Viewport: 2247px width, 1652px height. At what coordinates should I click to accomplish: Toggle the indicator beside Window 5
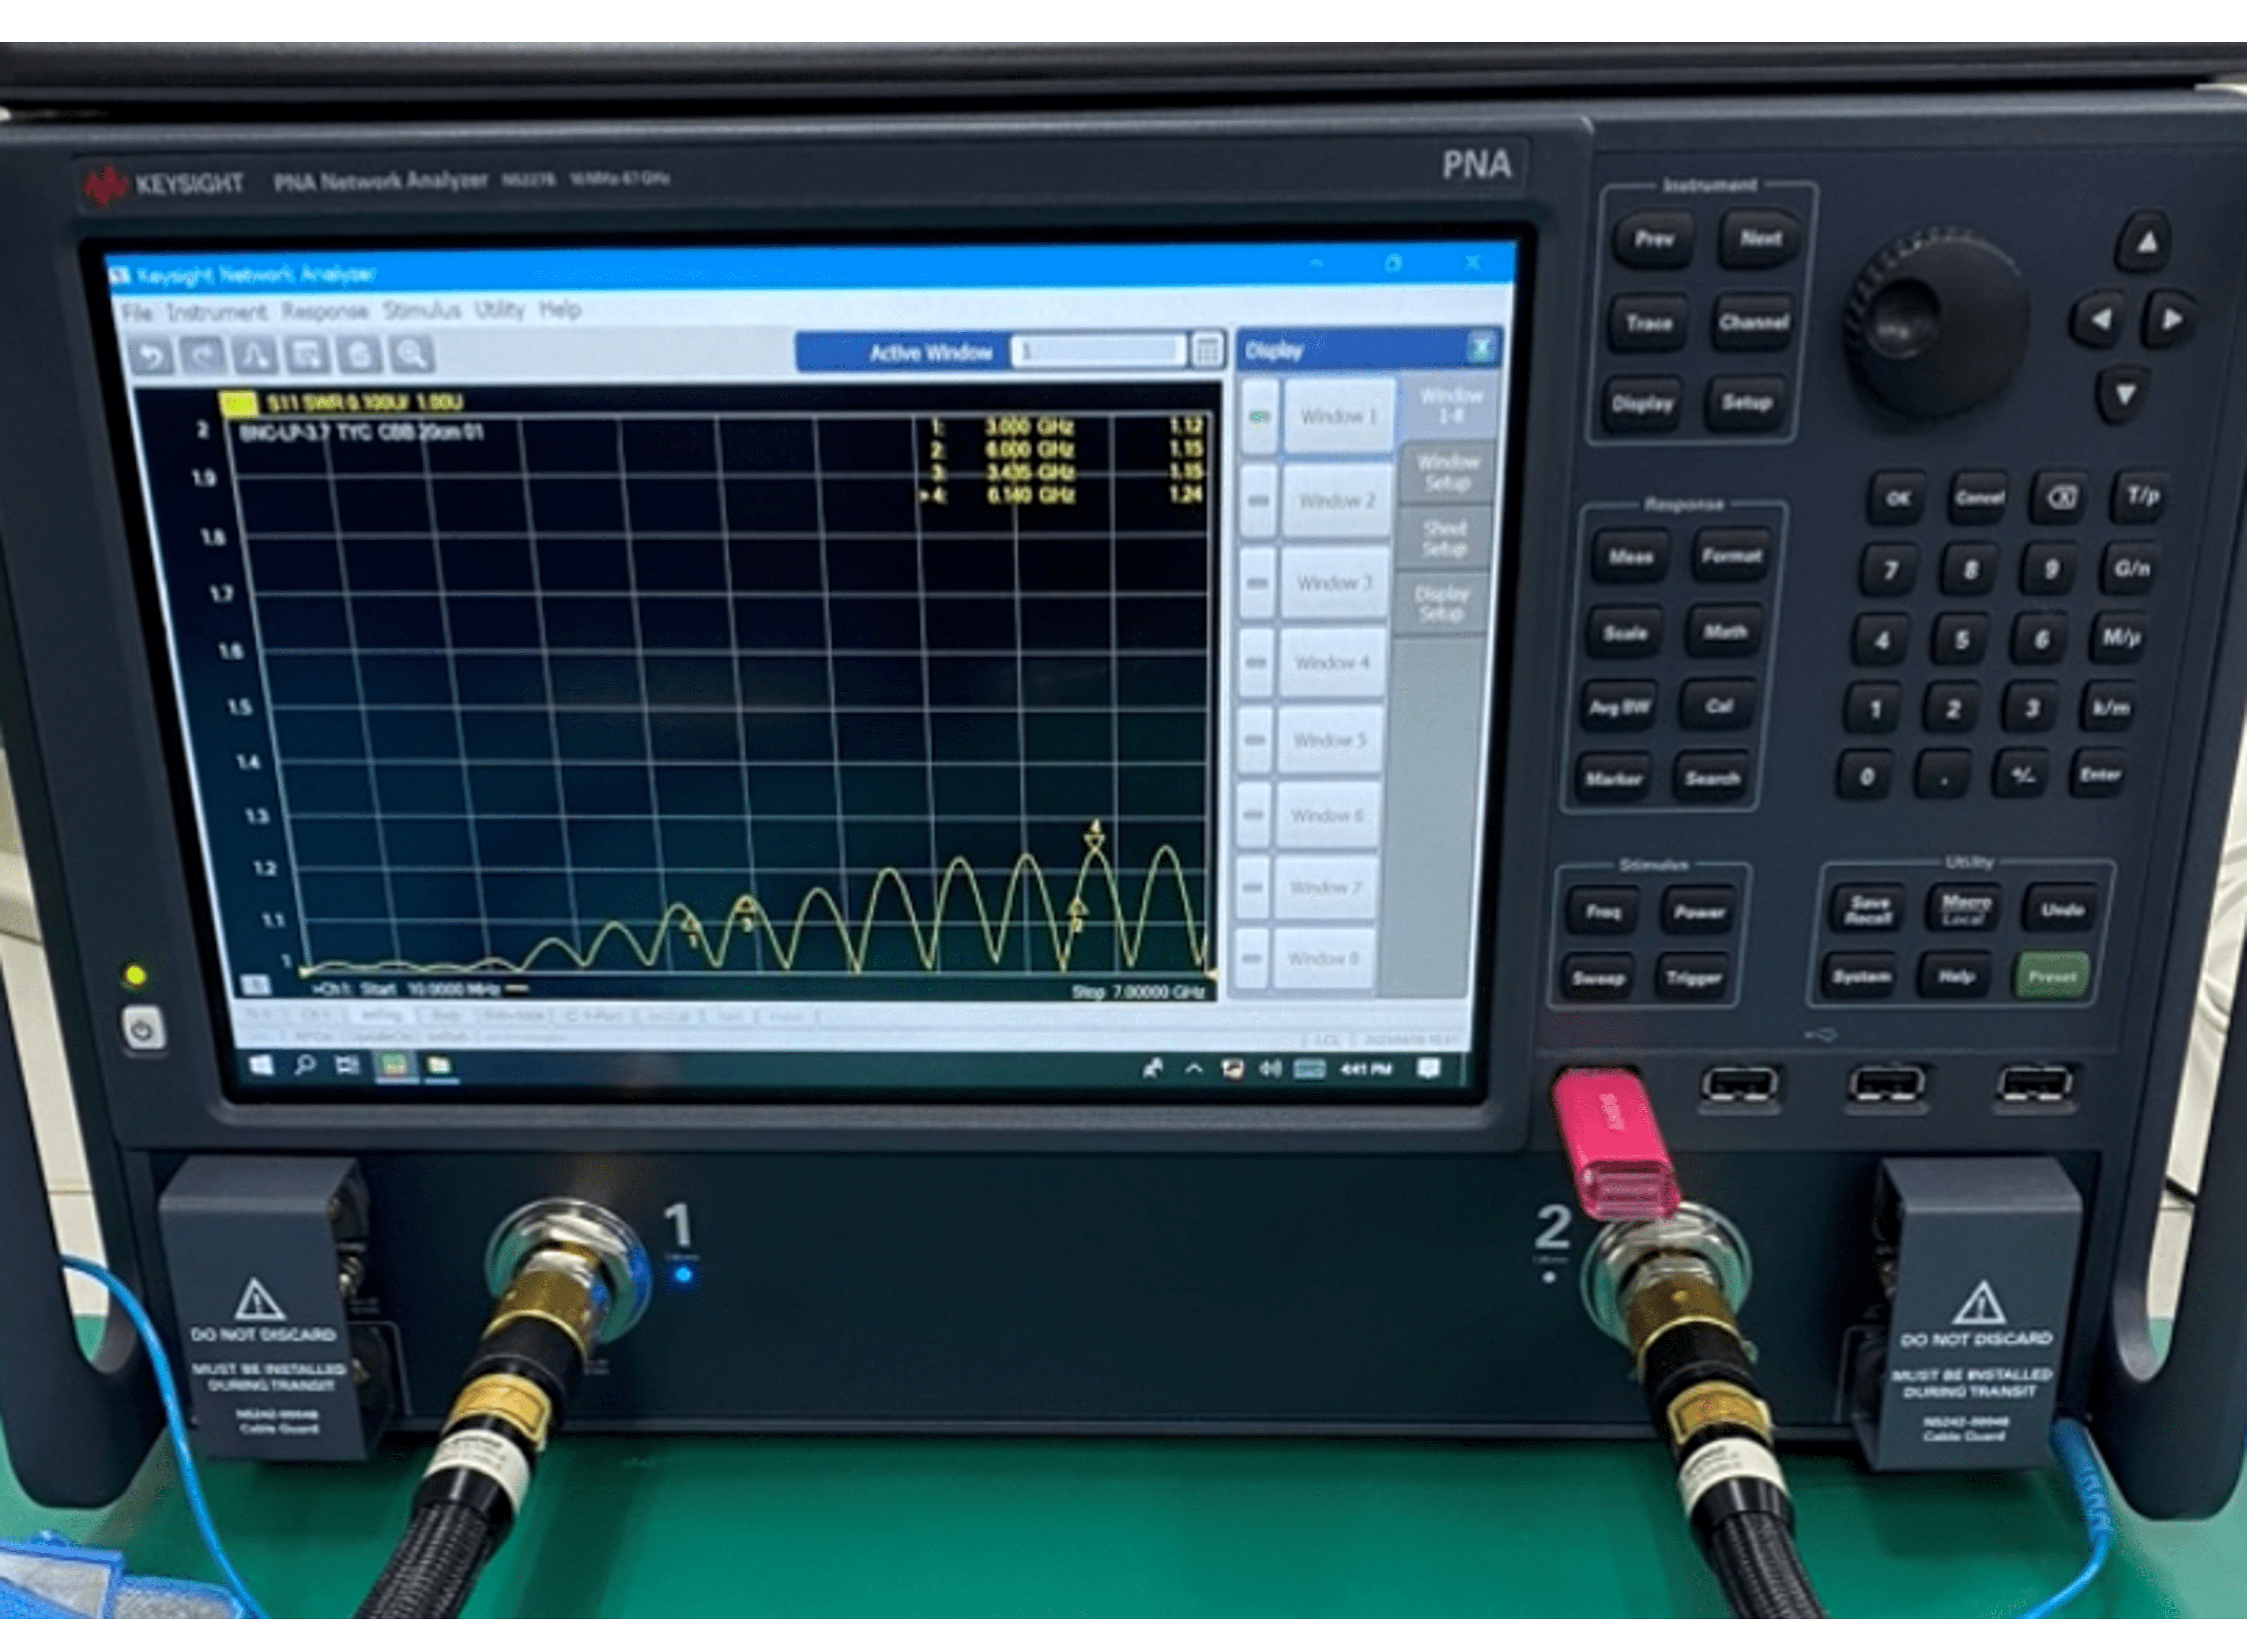(1254, 740)
